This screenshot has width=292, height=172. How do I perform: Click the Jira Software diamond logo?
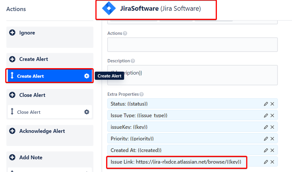109,8
